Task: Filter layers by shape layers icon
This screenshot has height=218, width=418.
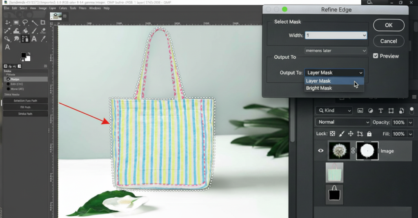Action: 391,110
